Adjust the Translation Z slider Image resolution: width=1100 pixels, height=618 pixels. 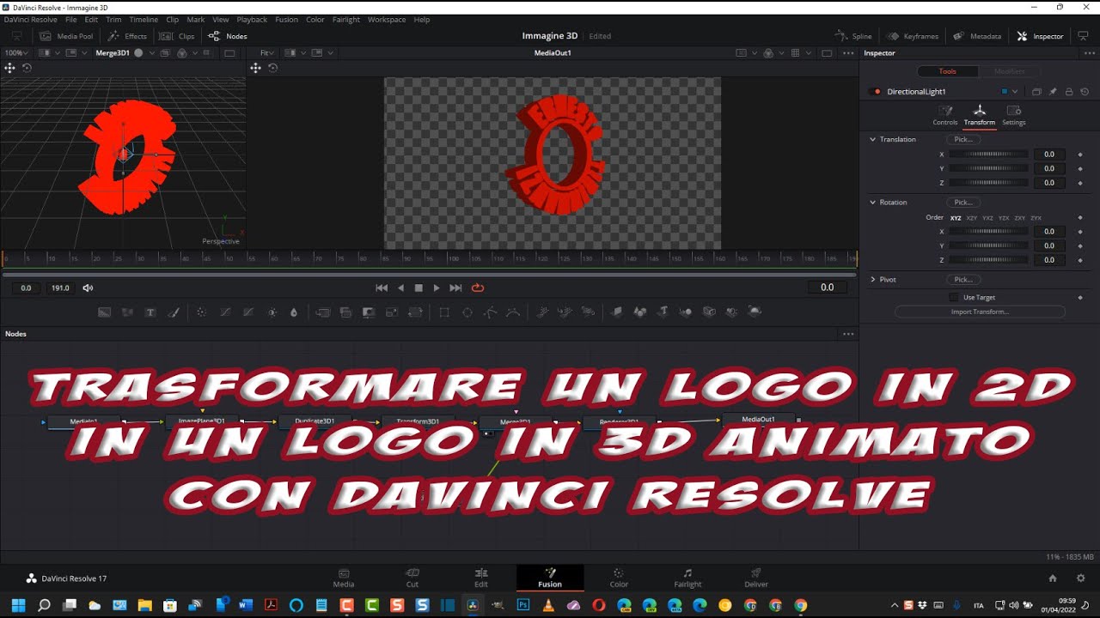tap(988, 183)
